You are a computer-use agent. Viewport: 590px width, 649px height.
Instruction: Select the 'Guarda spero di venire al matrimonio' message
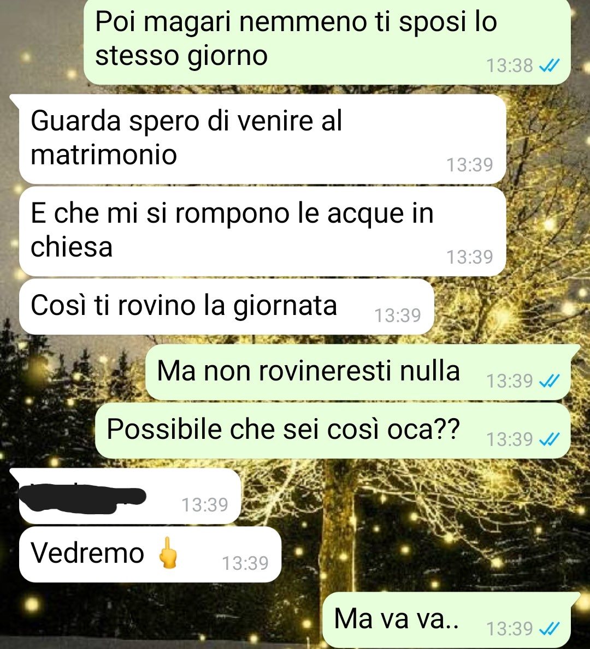(x=263, y=140)
